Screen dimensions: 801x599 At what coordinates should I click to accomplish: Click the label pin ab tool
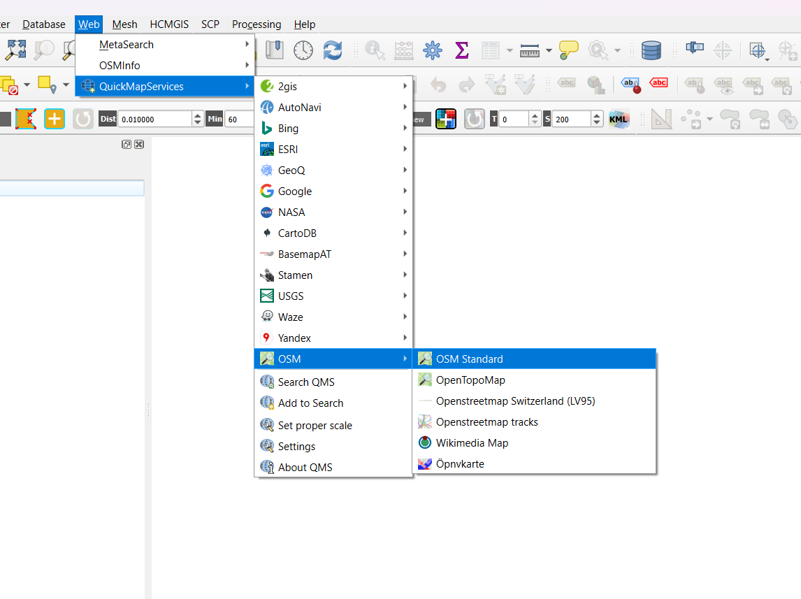click(x=631, y=85)
